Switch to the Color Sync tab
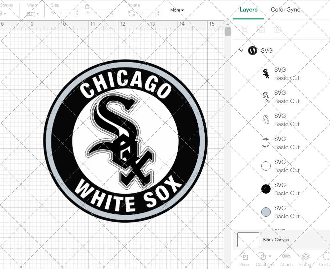 coord(285,10)
